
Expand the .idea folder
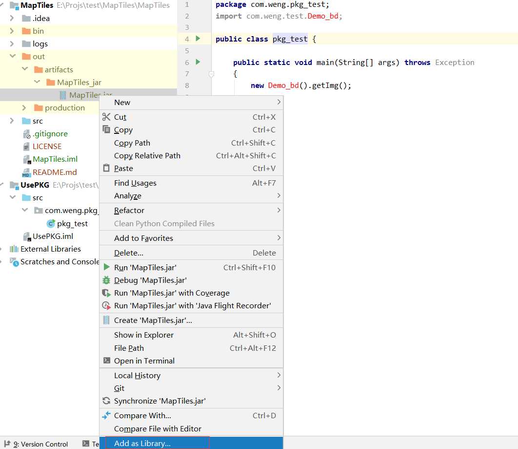(12, 18)
